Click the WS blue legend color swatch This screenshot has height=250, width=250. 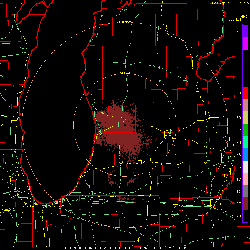coord(245,154)
